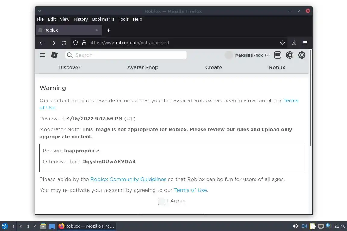Open the History menu
347x231 pixels.
tap(81, 19)
